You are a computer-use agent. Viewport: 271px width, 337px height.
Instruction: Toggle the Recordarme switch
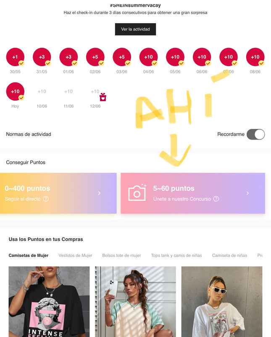point(255,134)
